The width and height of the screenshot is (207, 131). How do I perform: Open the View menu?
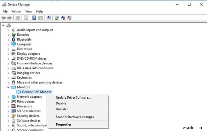[29, 12]
